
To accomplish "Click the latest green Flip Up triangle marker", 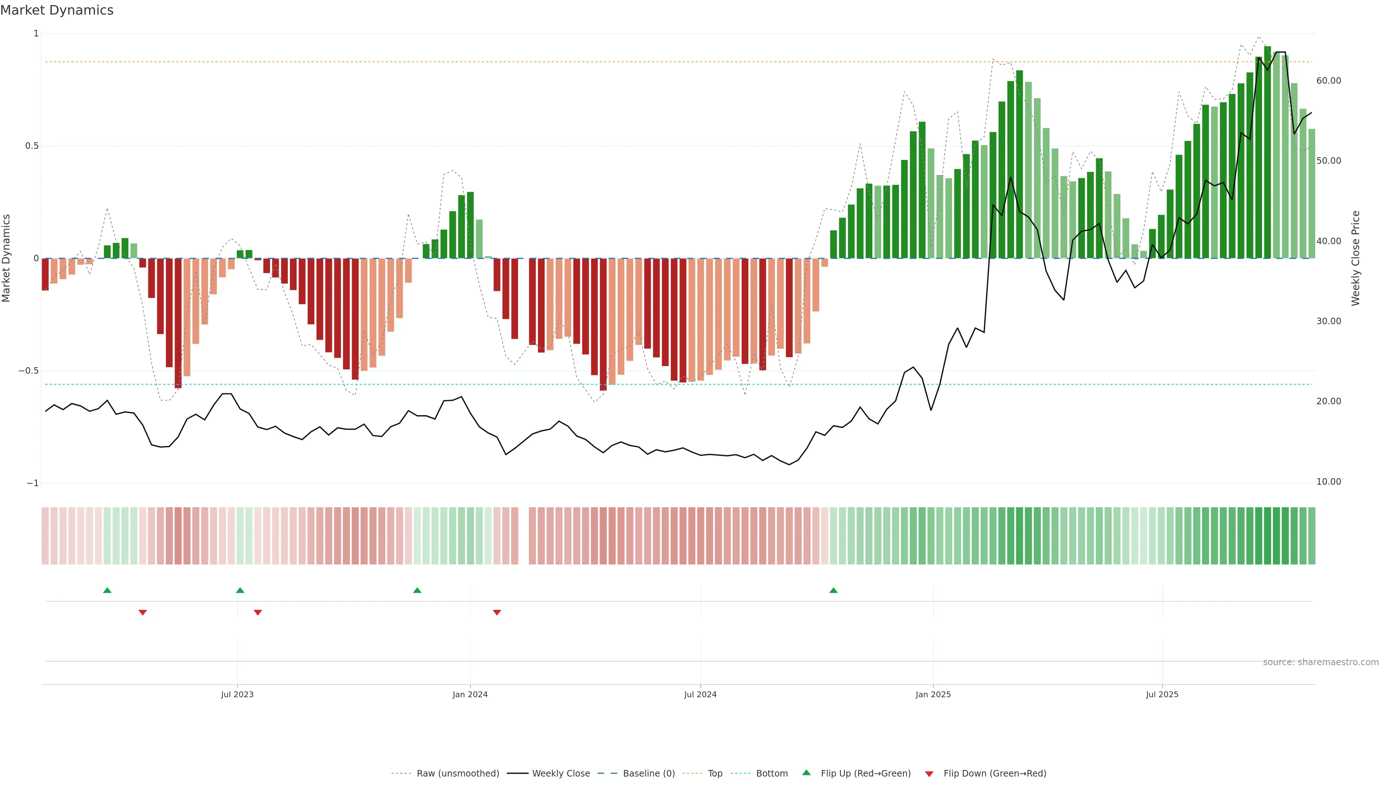I will [x=833, y=590].
